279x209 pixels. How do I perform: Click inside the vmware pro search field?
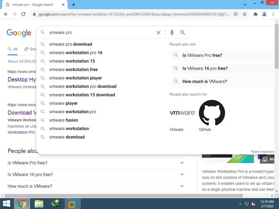coord(101,33)
